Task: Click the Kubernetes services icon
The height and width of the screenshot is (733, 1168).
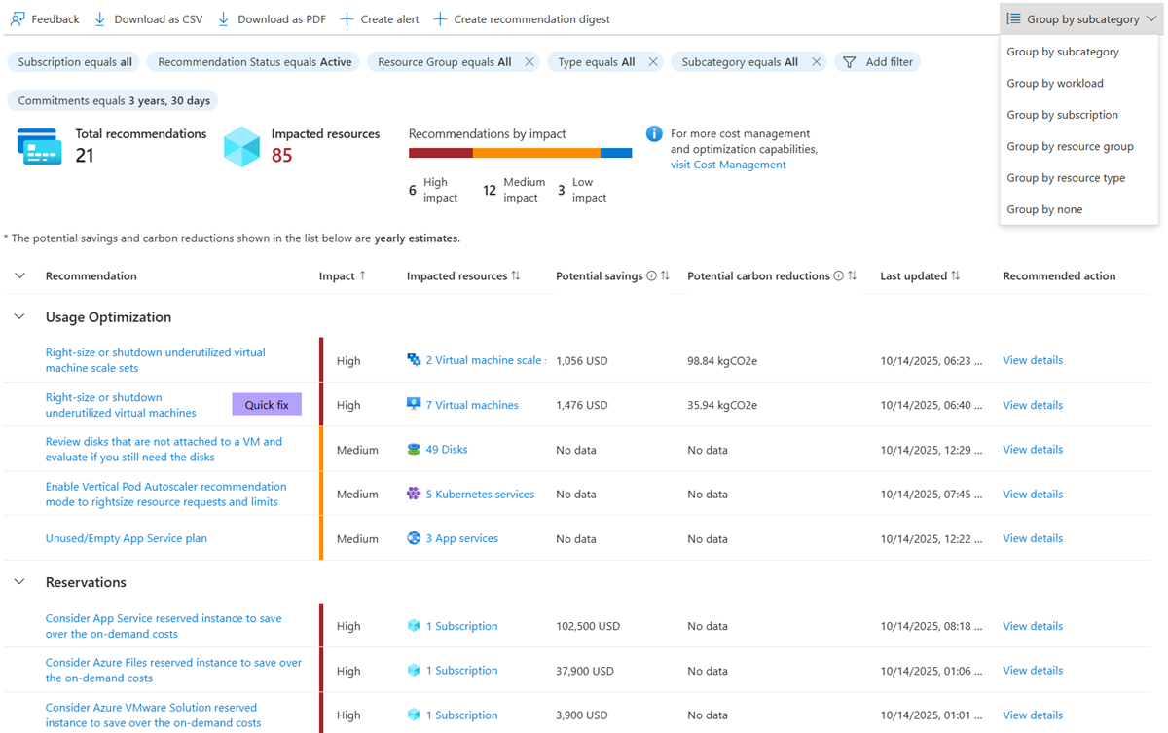Action: click(x=415, y=494)
